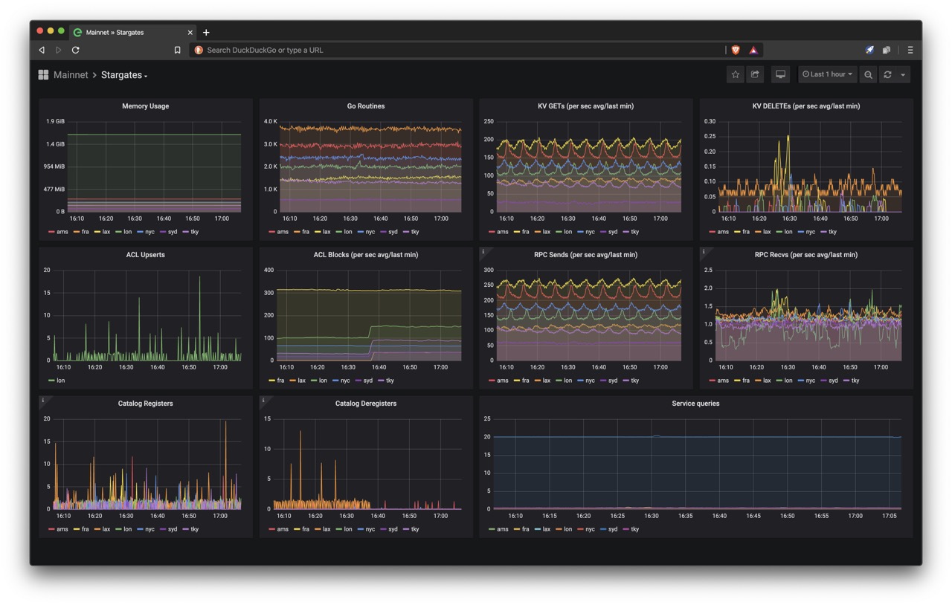Click the Grafana dashboards grid icon
This screenshot has height=605, width=952.
coord(43,75)
